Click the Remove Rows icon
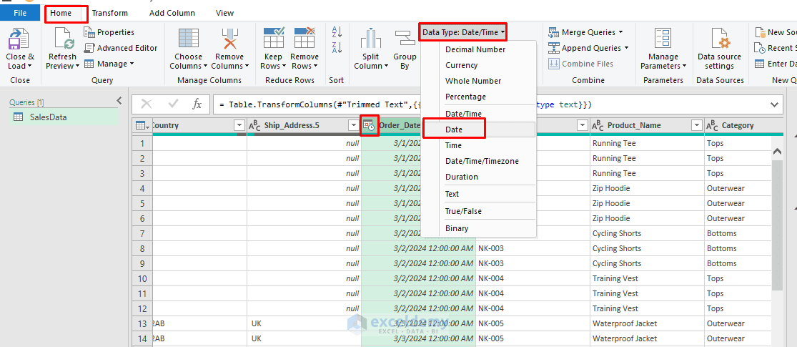Image resolution: width=797 pixels, height=347 pixels. (x=305, y=39)
